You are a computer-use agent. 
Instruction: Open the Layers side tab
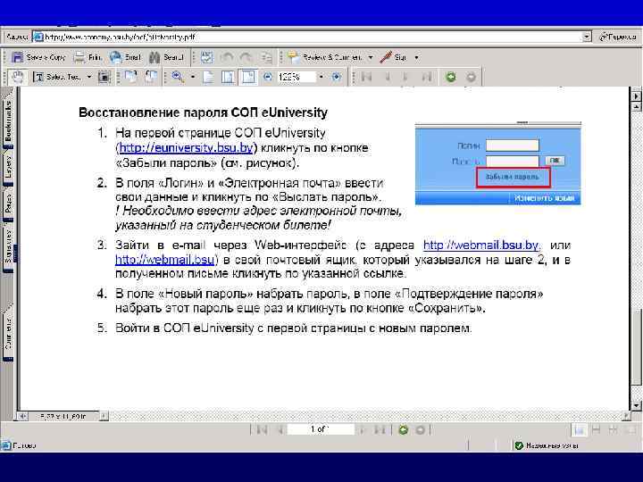(x=8, y=167)
